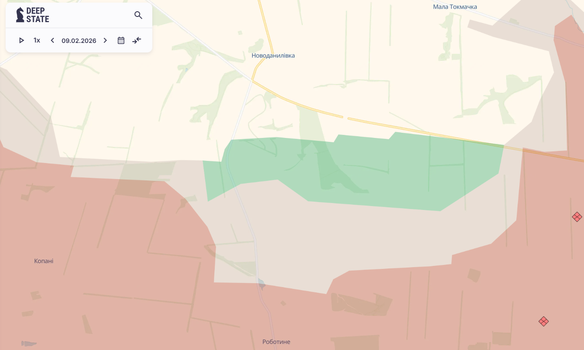
Task: Go to the previous date
Action: (x=52, y=40)
